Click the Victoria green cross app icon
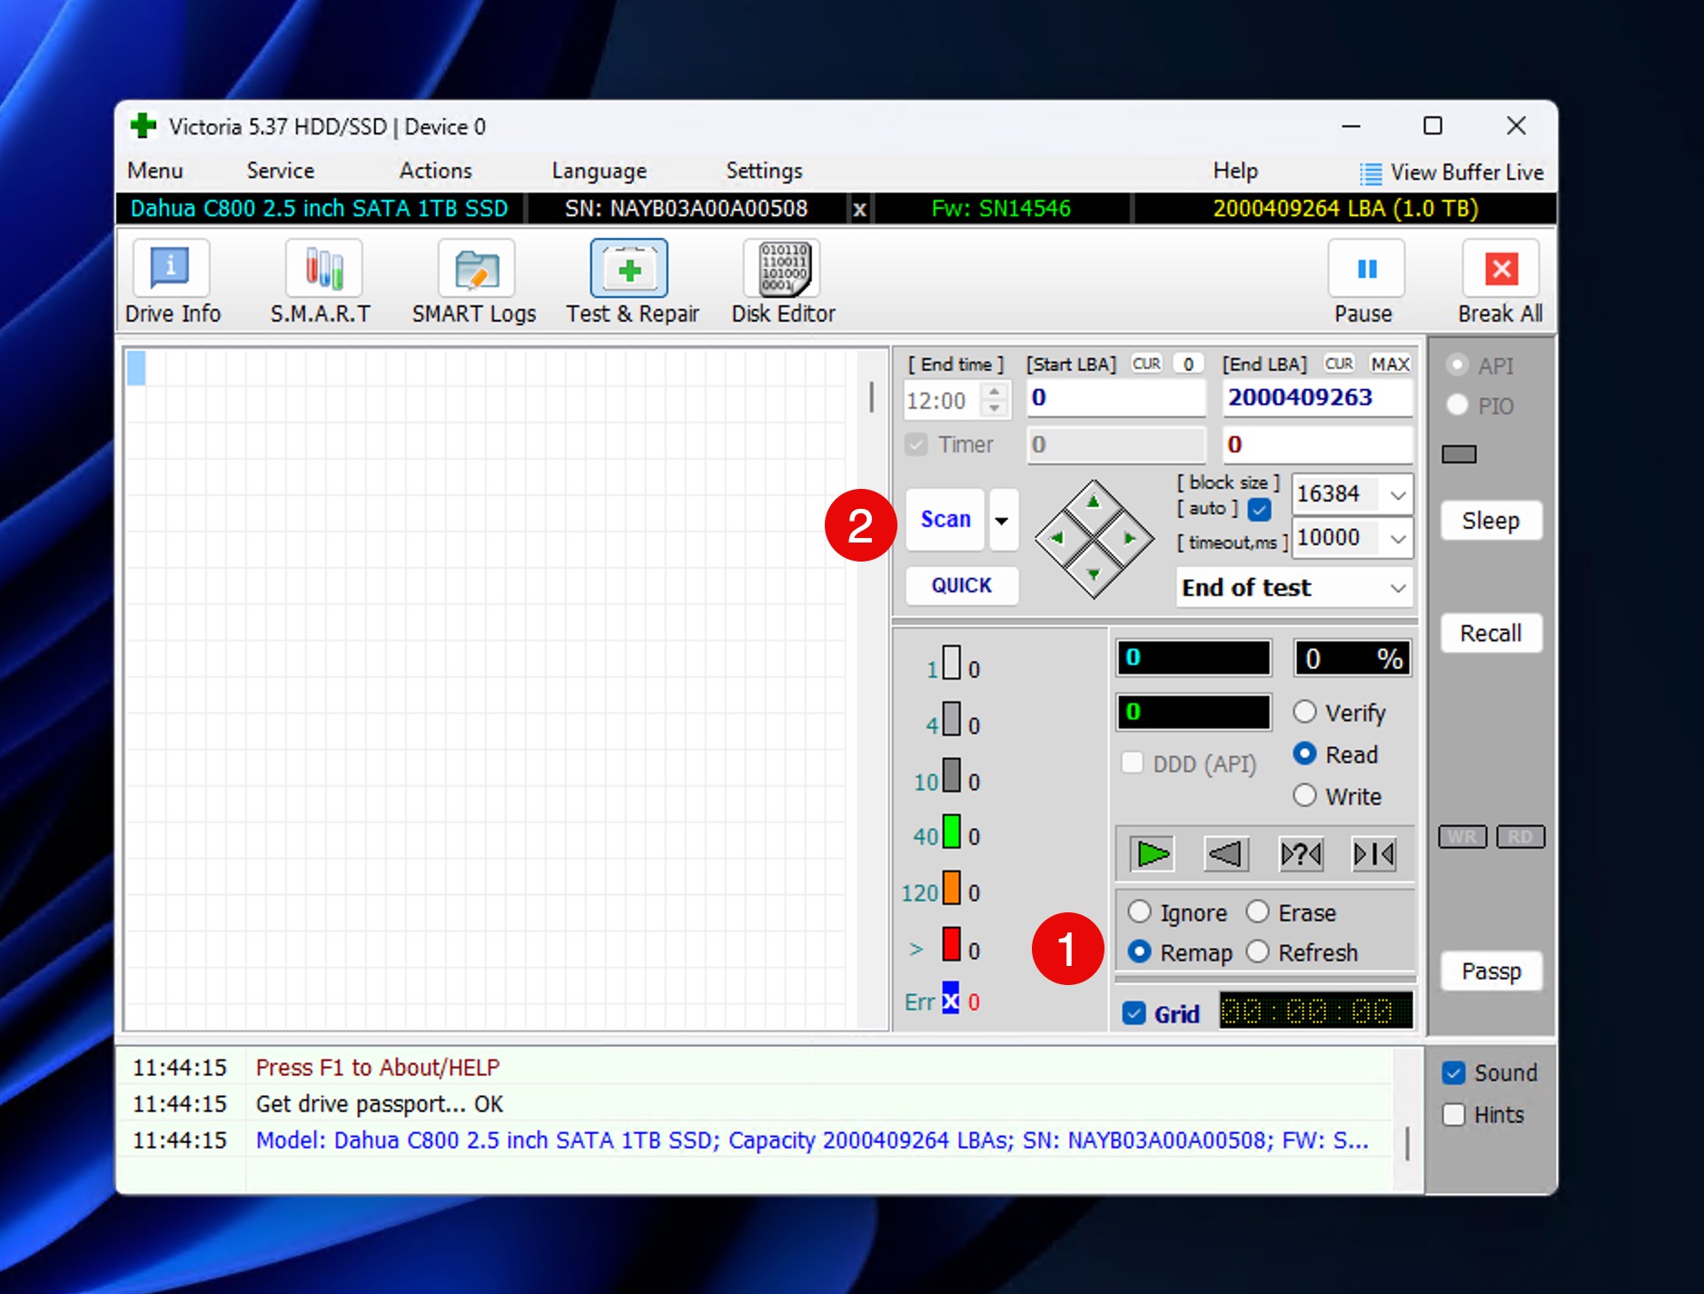The width and height of the screenshot is (1704, 1294). [x=143, y=125]
